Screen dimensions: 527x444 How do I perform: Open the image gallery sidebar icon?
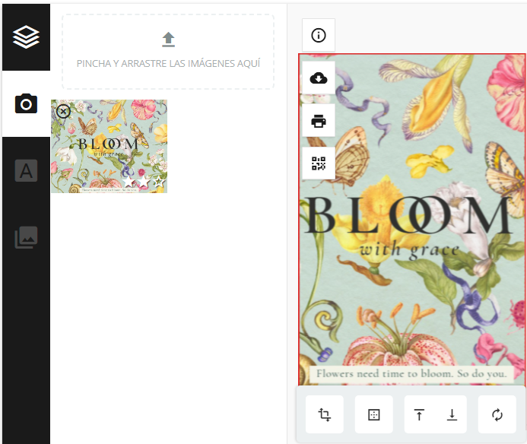pos(26,237)
